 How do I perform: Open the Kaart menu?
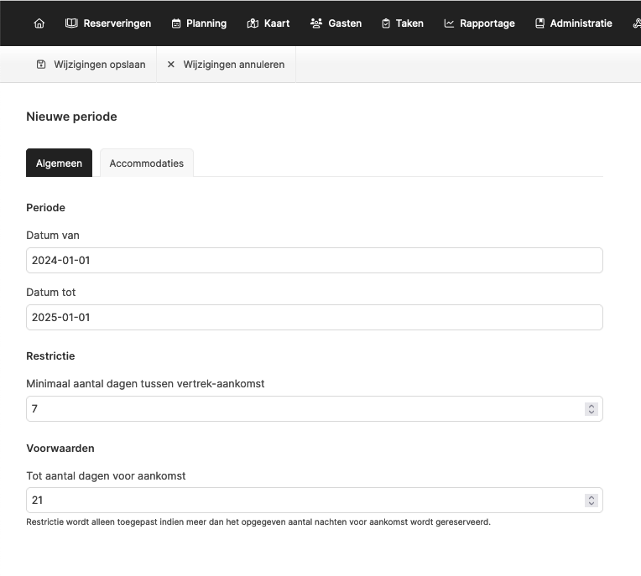(x=268, y=23)
